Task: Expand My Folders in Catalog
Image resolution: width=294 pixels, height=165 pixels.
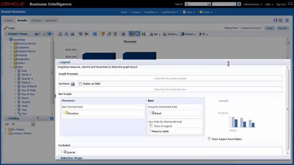Action: click(6, 129)
